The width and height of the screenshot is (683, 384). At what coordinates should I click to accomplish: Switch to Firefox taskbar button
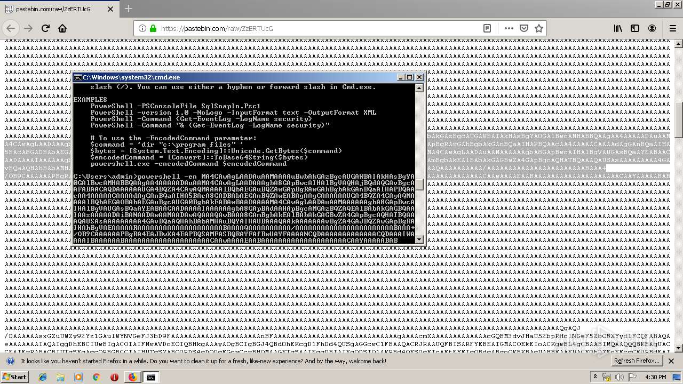click(x=132, y=377)
